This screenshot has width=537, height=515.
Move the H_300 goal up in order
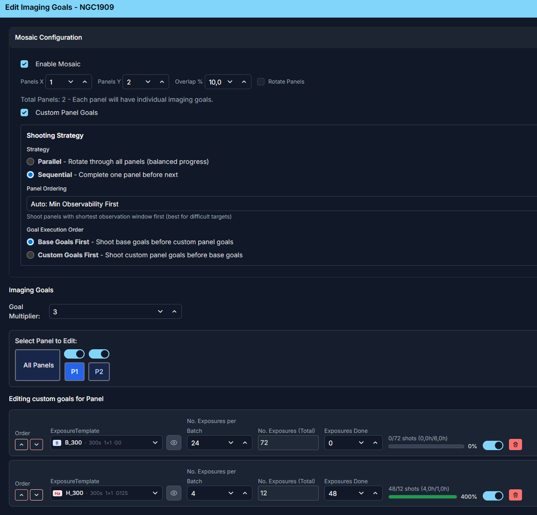[21, 495]
